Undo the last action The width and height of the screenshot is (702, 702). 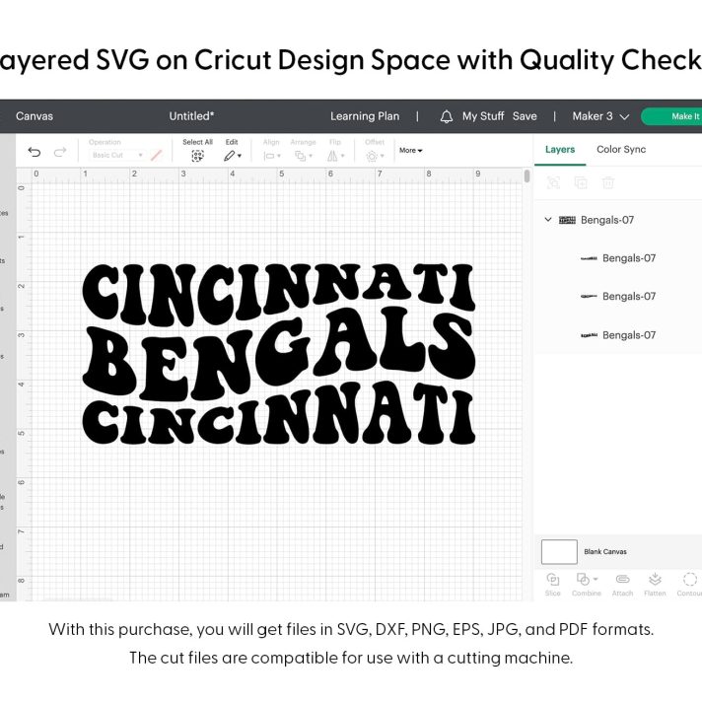tap(35, 152)
